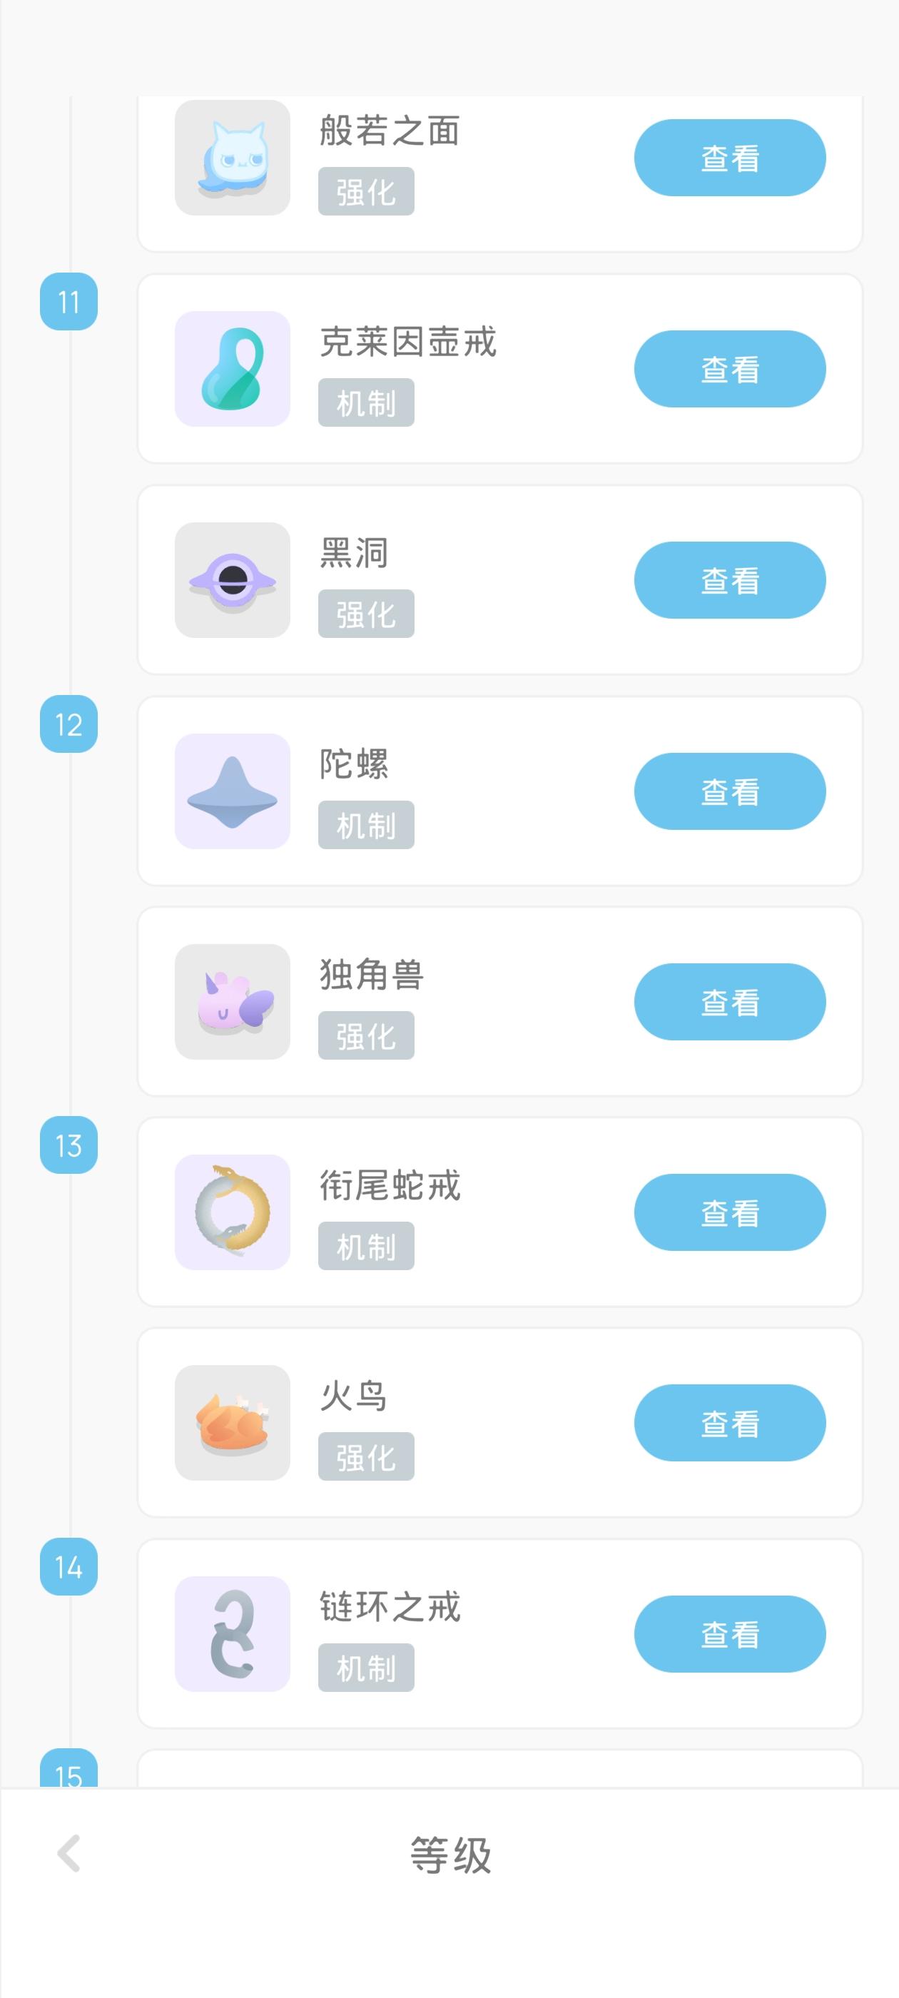The height and width of the screenshot is (1998, 899).
Task: Click 查看 for 链环之戒
Action: click(x=729, y=1634)
